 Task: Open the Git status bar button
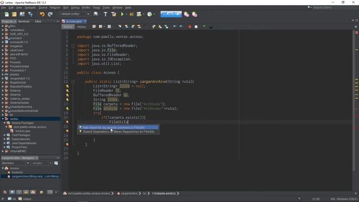point(12,199)
